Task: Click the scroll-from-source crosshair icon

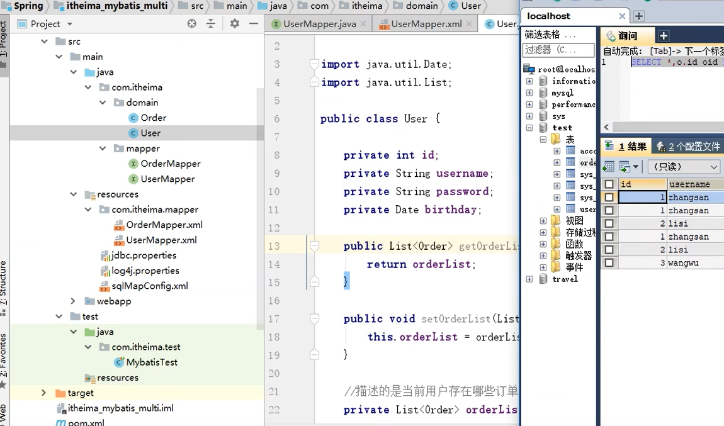Action: pyautogui.click(x=192, y=23)
